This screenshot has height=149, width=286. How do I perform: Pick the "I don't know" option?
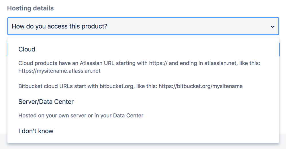tap(36, 131)
